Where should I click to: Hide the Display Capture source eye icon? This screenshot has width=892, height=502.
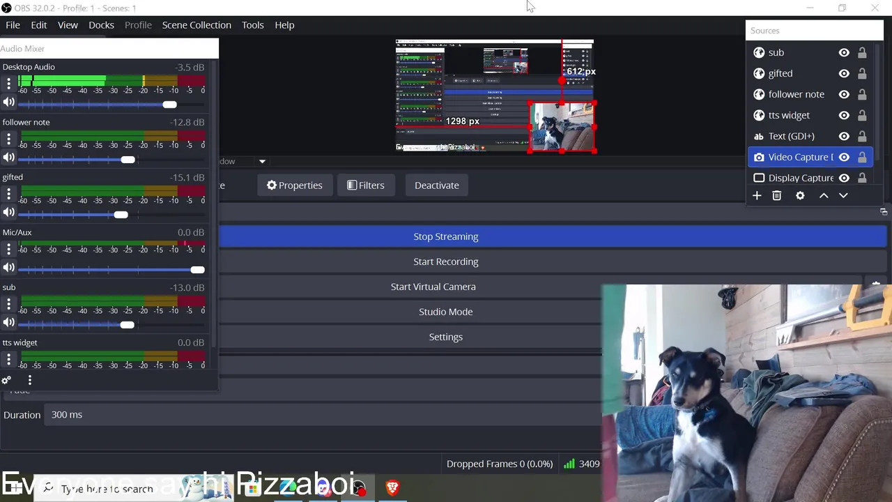(x=844, y=178)
